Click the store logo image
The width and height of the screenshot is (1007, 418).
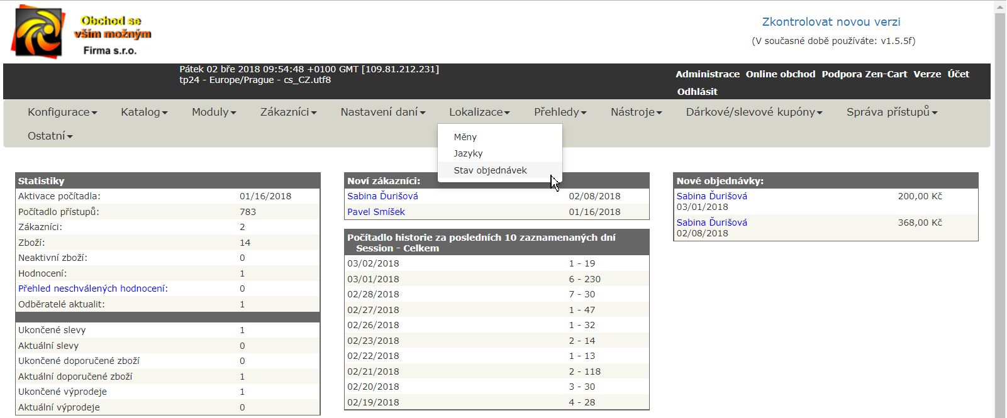click(x=82, y=32)
